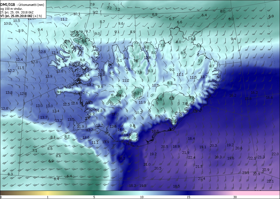The width and height of the screenshot is (280, 199).
Task: Click the legend label '10'
Action: coord(142,197)
